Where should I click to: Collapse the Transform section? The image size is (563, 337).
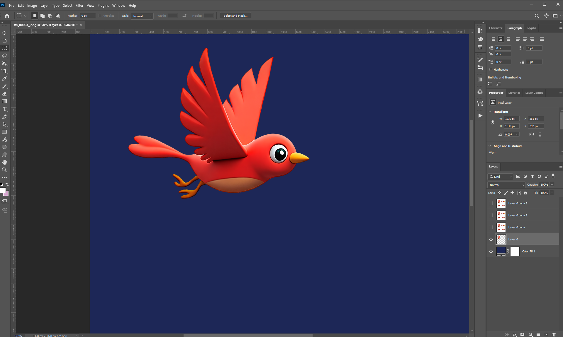(x=490, y=112)
